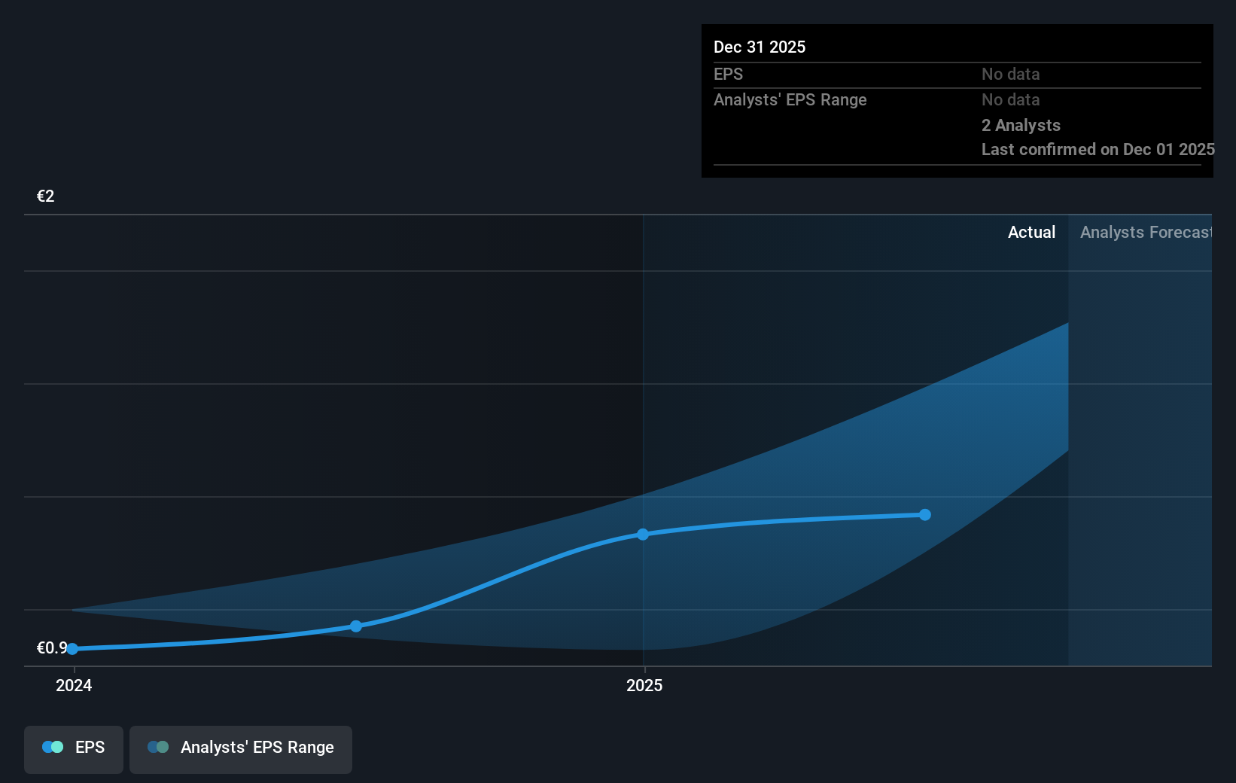Select the first 2024 EPS data point
Image resolution: width=1236 pixels, height=783 pixels.
[72, 648]
